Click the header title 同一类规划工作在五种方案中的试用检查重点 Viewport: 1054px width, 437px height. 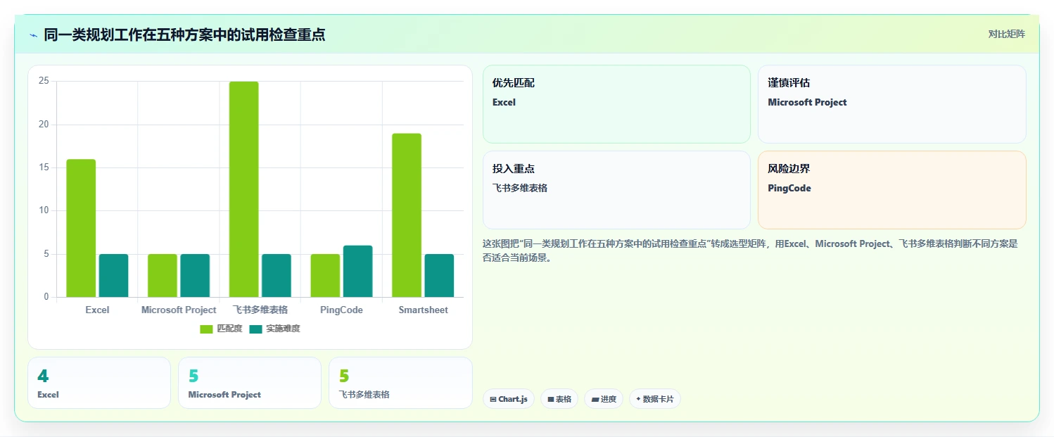pyautogui.click(x=184, y=34)
